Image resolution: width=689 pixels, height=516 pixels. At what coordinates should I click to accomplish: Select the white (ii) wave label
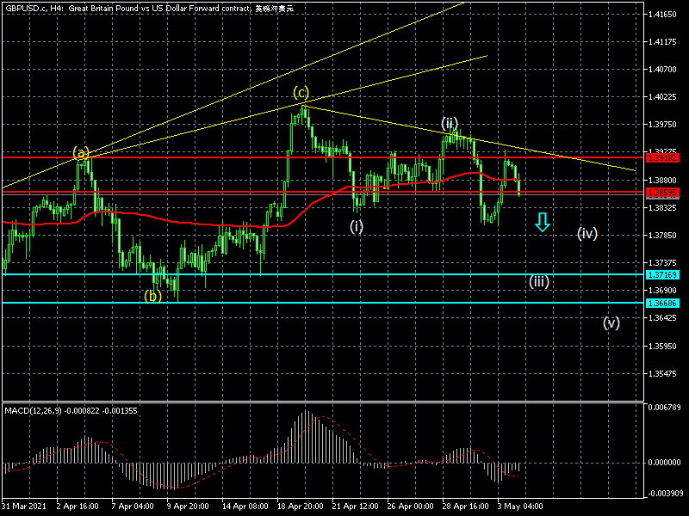click(450, 123)
